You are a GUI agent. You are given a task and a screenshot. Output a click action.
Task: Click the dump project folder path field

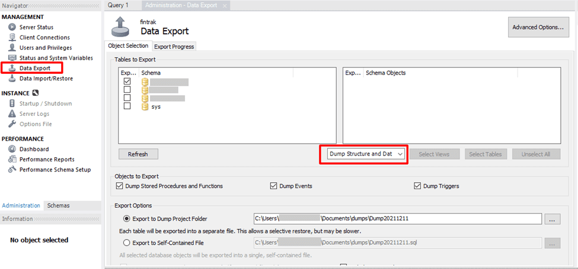[x=397, y=219]
